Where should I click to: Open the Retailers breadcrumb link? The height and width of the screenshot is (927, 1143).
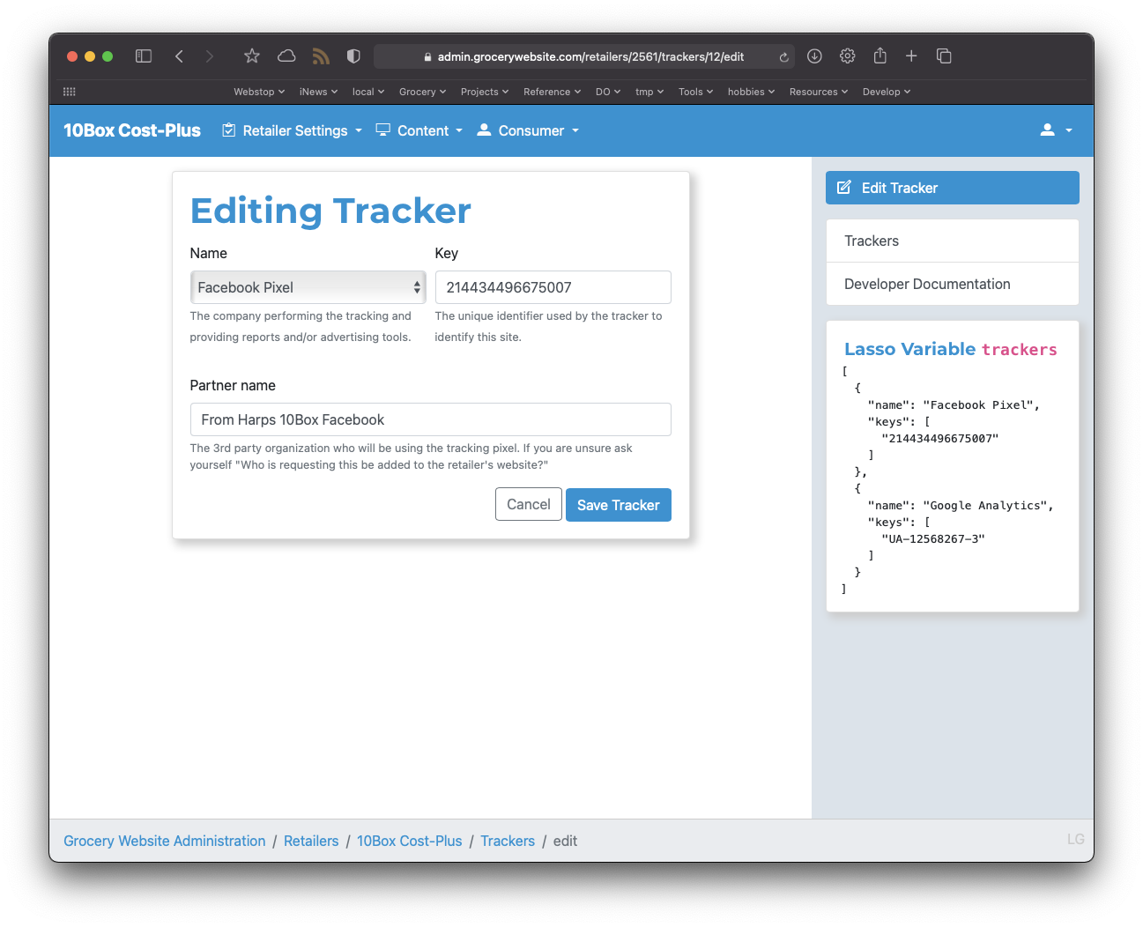[x=311, y=841]
